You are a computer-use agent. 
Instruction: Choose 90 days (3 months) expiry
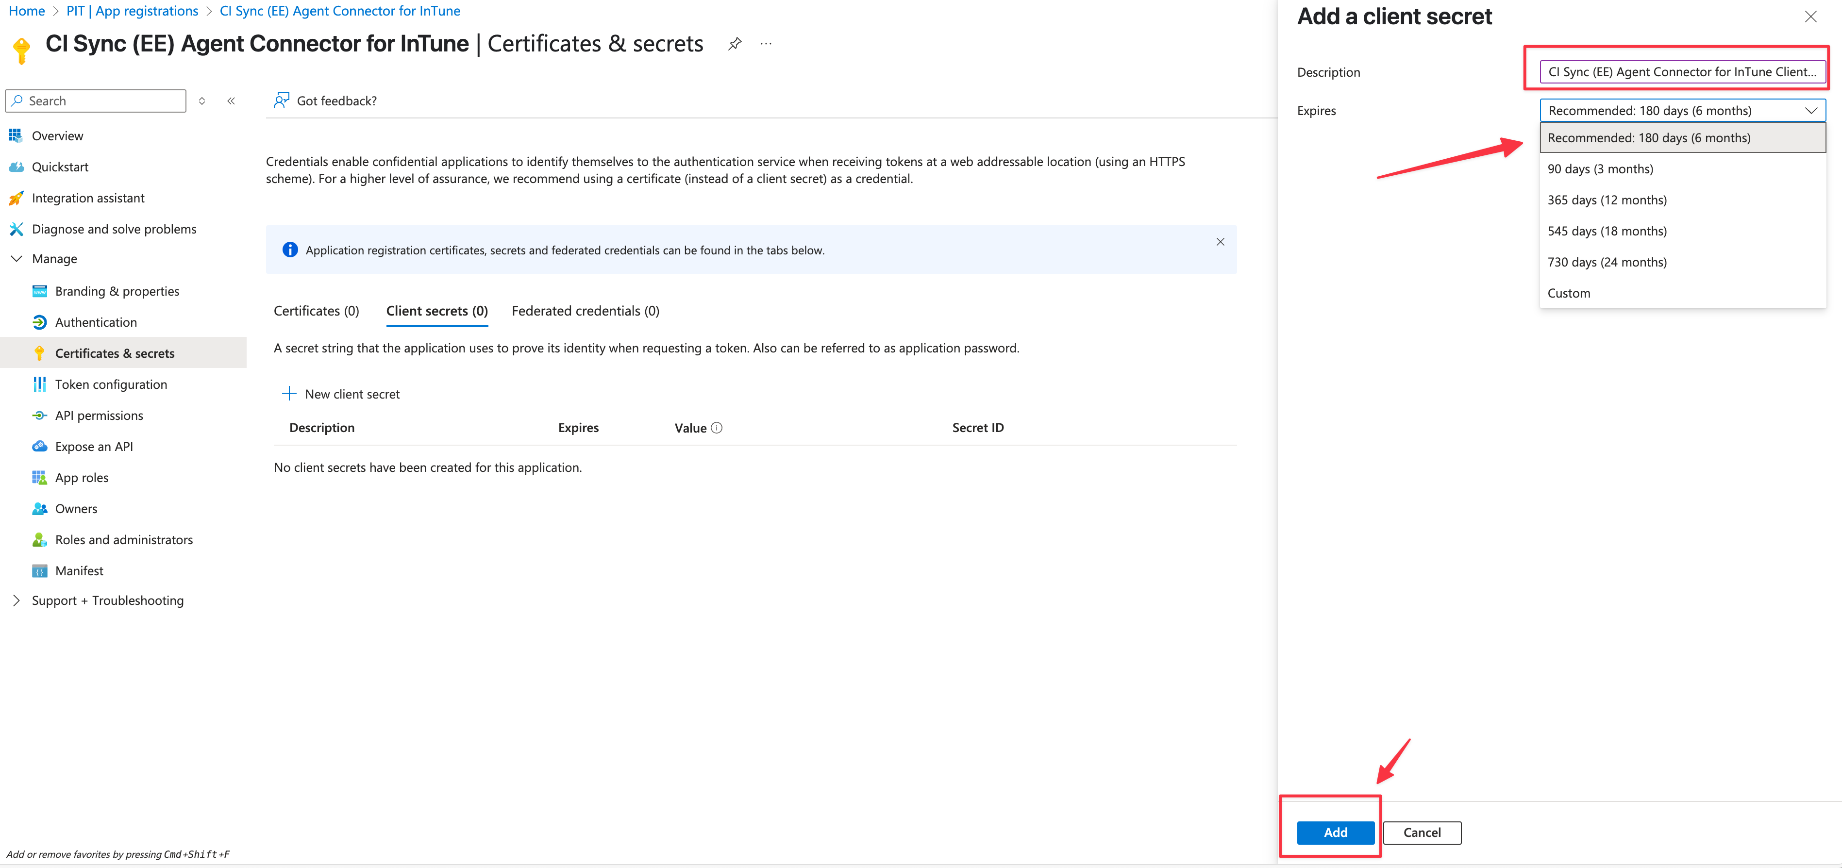(x=1683, y=169)
